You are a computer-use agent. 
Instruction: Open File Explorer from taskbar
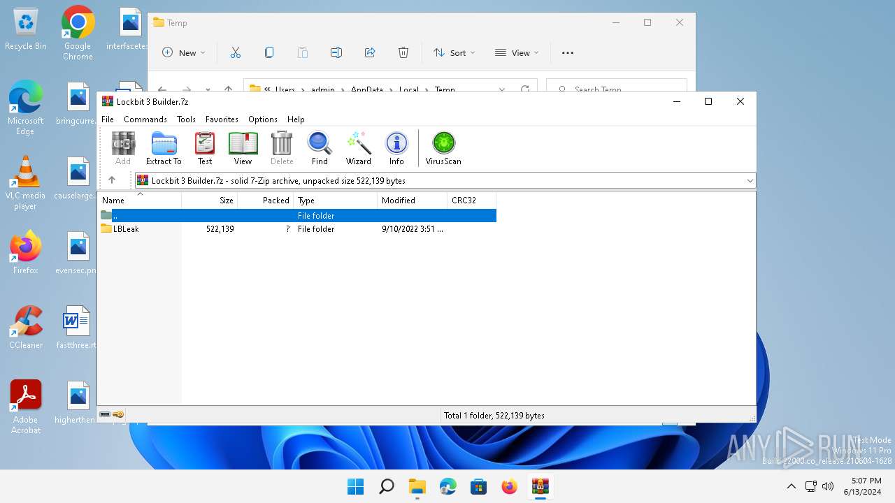417,486
